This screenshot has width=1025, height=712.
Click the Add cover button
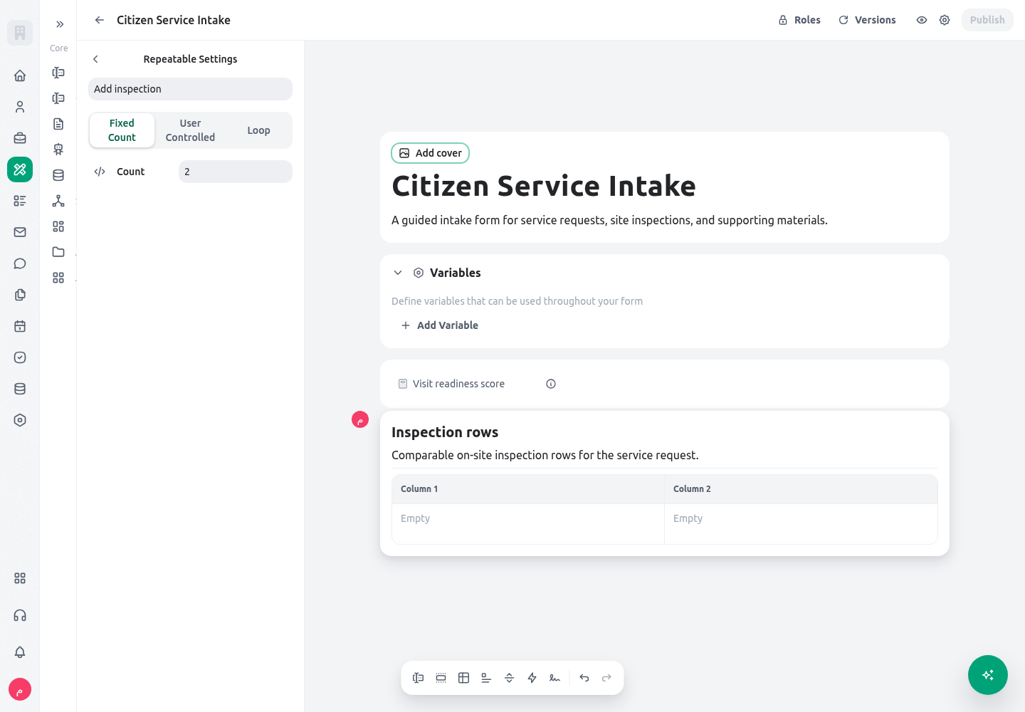point(431,153)
